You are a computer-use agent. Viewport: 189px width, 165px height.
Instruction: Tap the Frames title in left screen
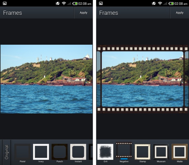(x=12, y=13)
